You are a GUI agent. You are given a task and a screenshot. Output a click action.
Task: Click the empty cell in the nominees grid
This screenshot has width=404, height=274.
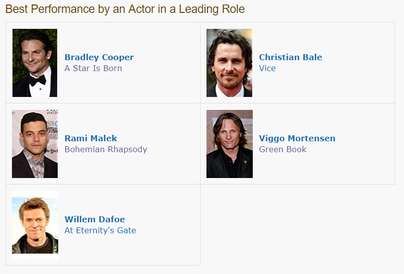click(x=297, y=225)
